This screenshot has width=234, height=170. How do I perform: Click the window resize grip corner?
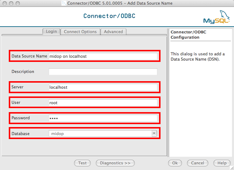point(232,168)
